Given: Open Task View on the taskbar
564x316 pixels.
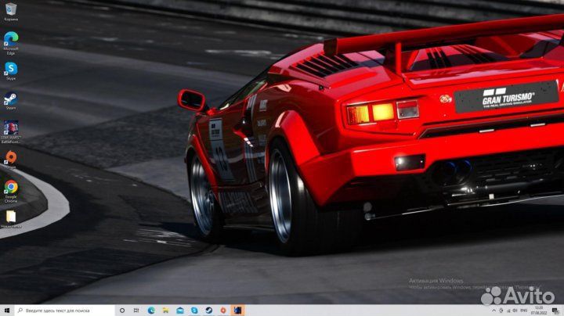Looking at the screenshot, I should click(137, 311).
